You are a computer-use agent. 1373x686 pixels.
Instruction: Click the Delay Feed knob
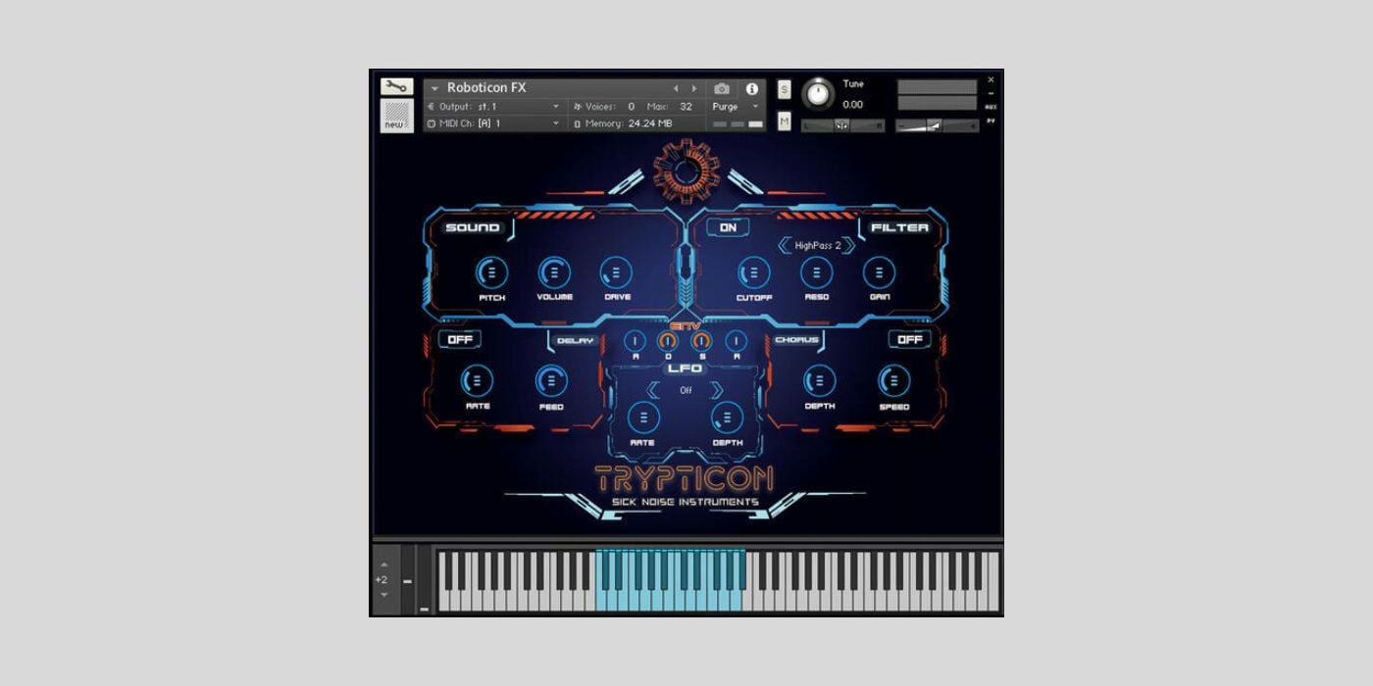[550, 381]
